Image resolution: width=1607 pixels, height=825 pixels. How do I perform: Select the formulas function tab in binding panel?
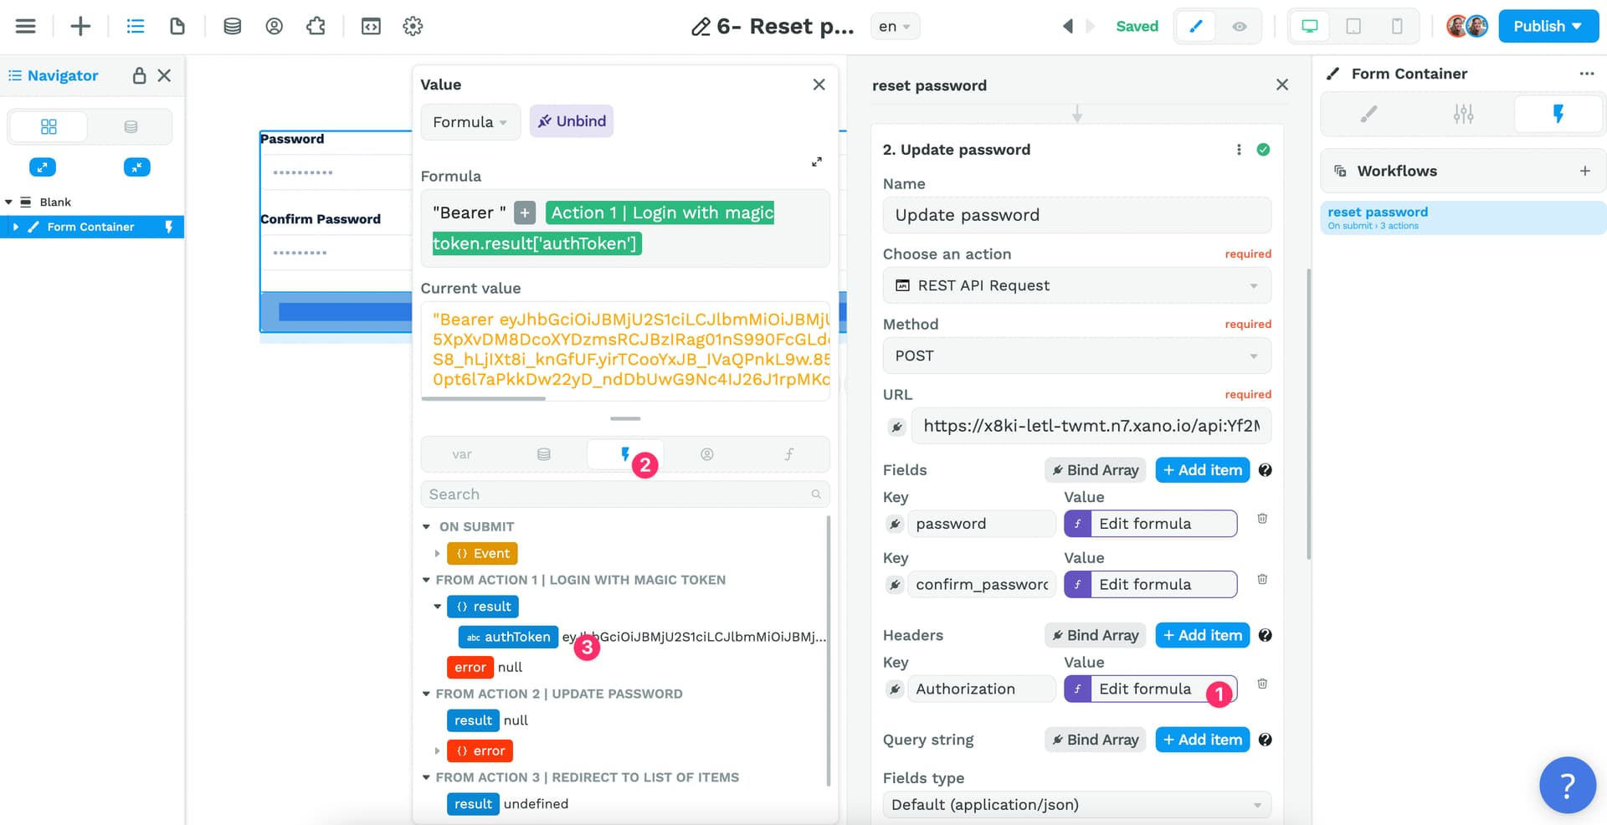788,454
